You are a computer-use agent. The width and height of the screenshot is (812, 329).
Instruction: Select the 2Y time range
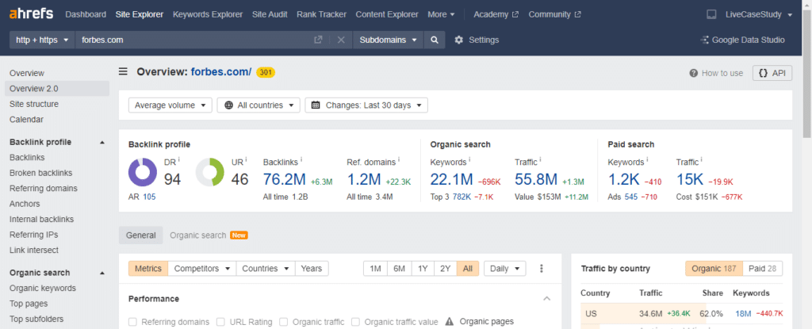tap(446, 269)
